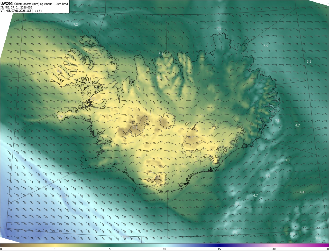
Task: Click the '10' tick label on the colorbar
Action: click(164, 249)
